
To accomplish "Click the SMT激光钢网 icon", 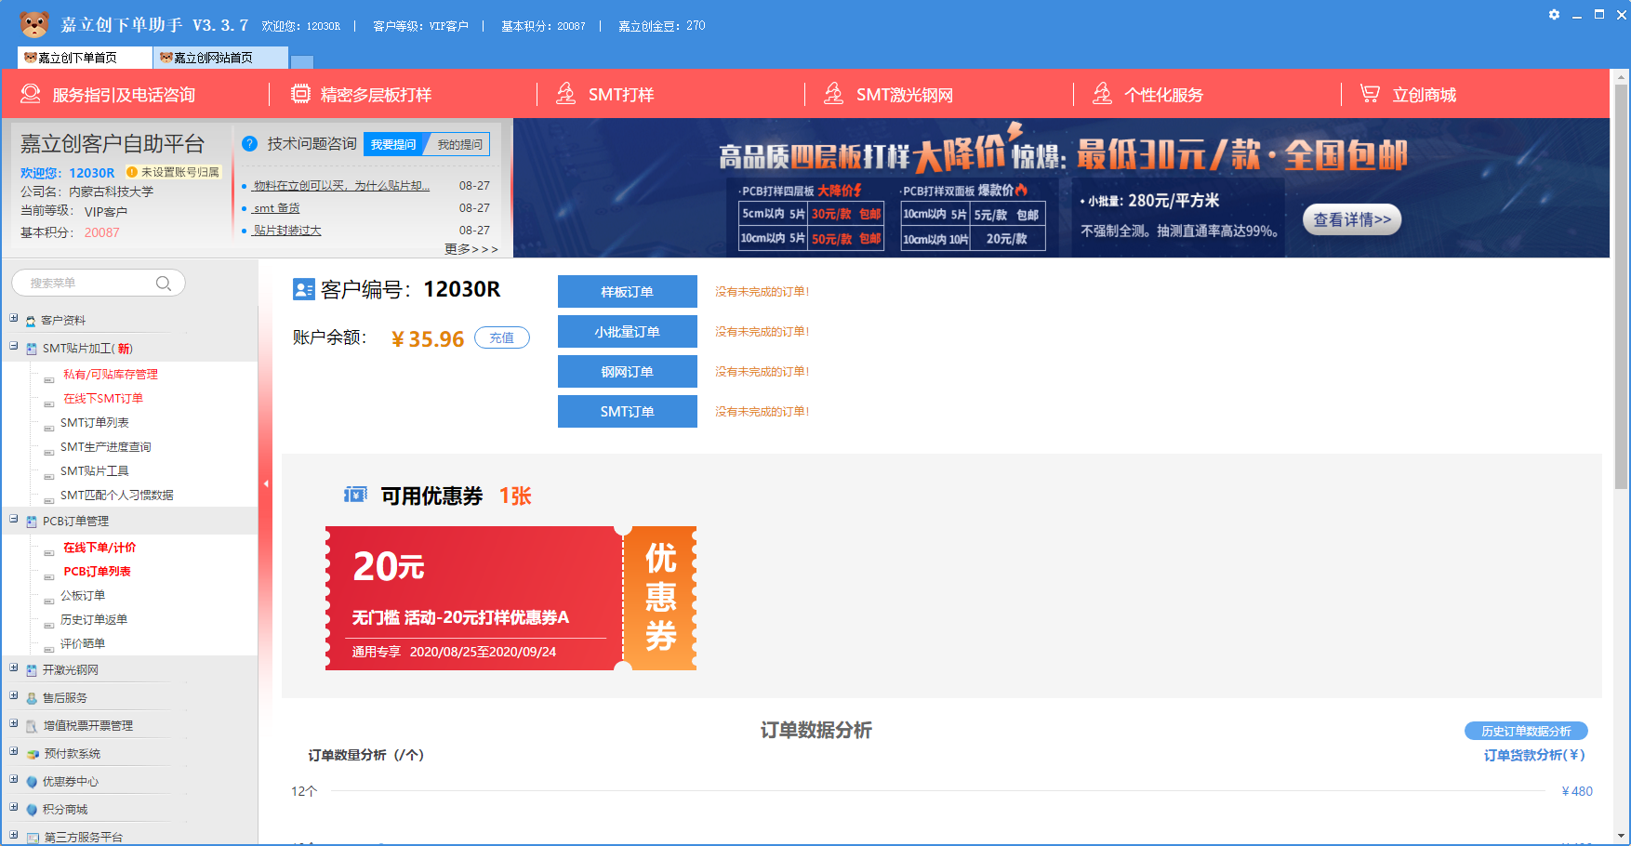I will (x=834, y=93).
